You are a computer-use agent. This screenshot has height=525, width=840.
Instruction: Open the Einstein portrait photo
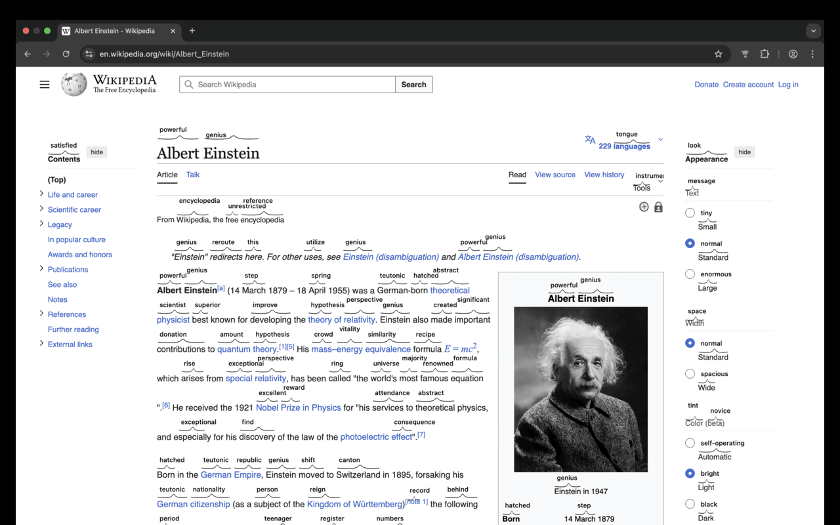pyautogui.click(x=581, y=389)
